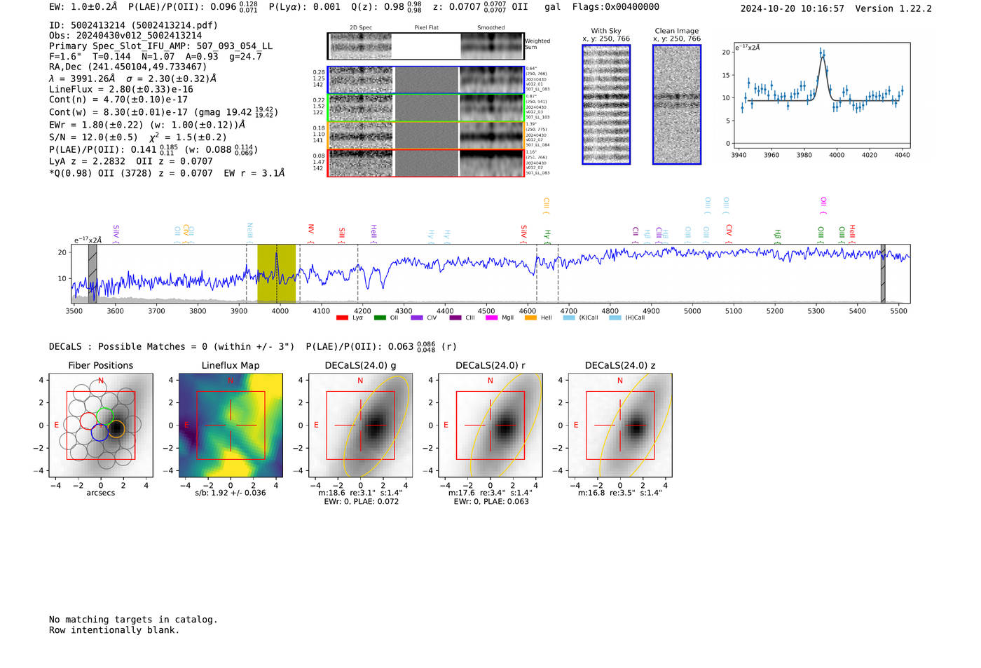Click the Obs: 20240430v012_5002413214 line
The image size is (981, 668).
pyautogui.click(x=125, y=35)
